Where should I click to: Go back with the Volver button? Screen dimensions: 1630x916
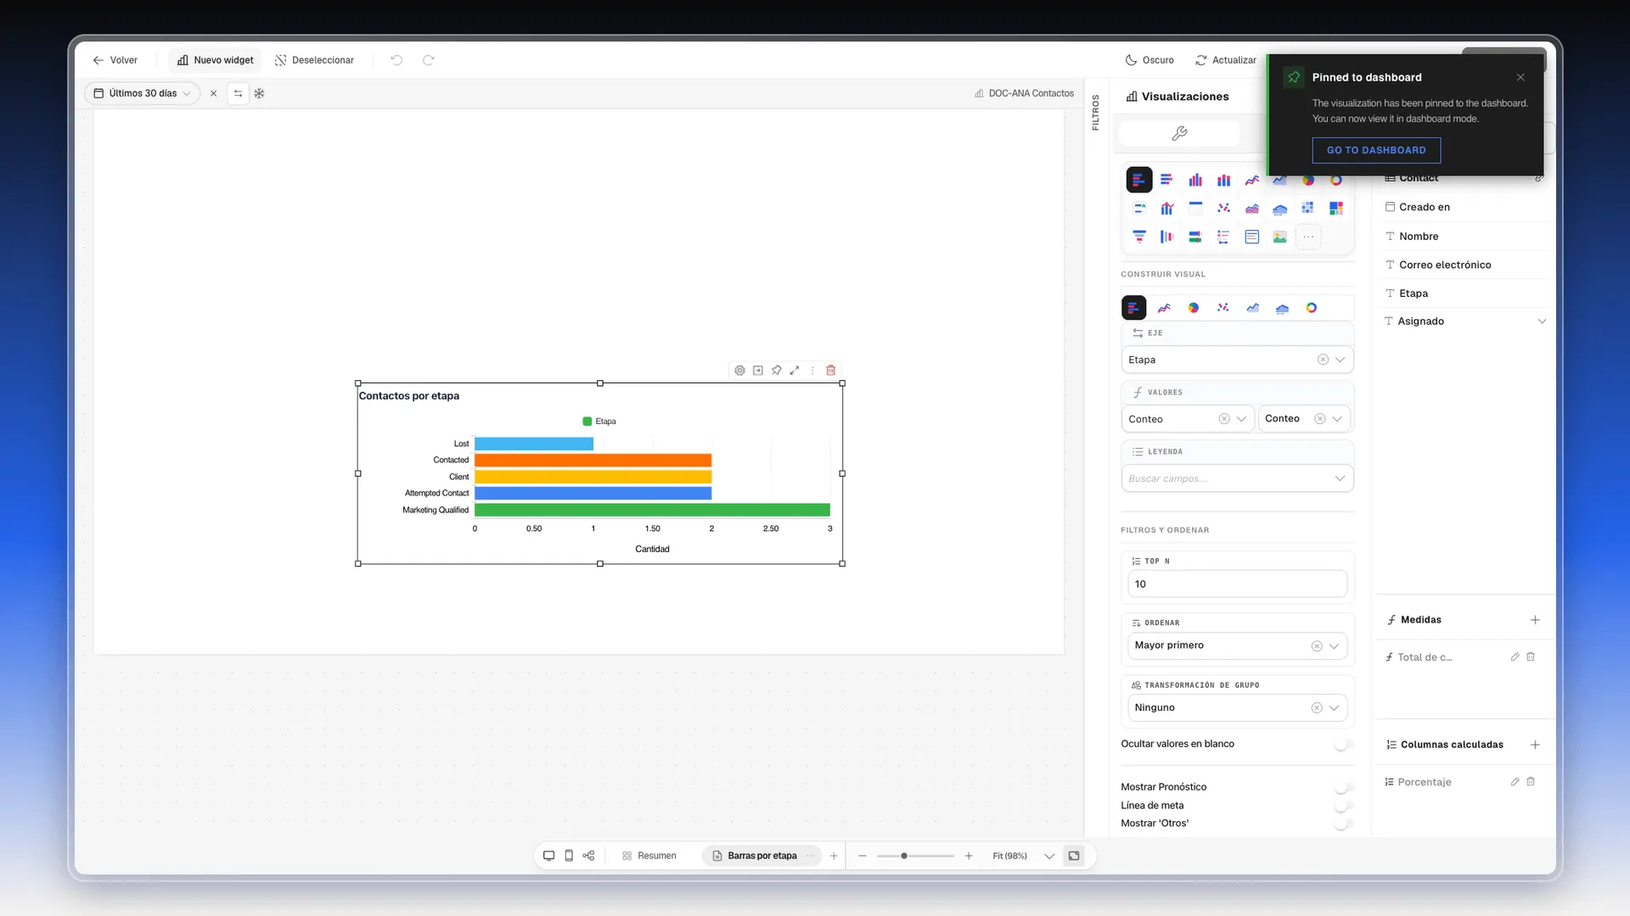pos(115,60)
